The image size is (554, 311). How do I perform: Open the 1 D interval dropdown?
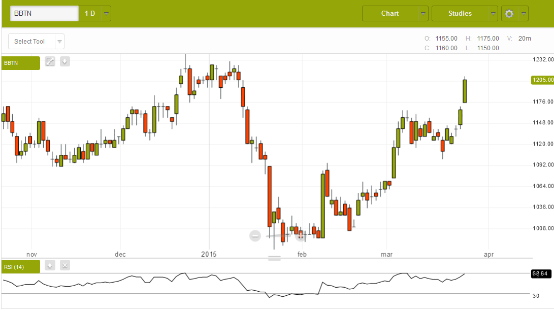106,14
